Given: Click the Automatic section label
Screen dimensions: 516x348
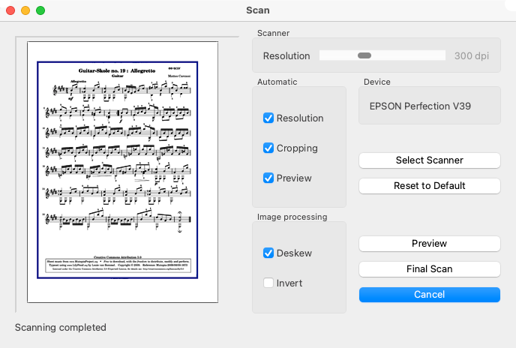Looking at the screenshot, I should click(277, 82).
